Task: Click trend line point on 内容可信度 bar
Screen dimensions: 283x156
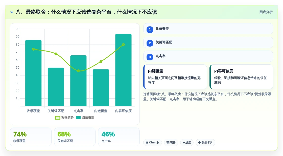Action: point(124,45)
